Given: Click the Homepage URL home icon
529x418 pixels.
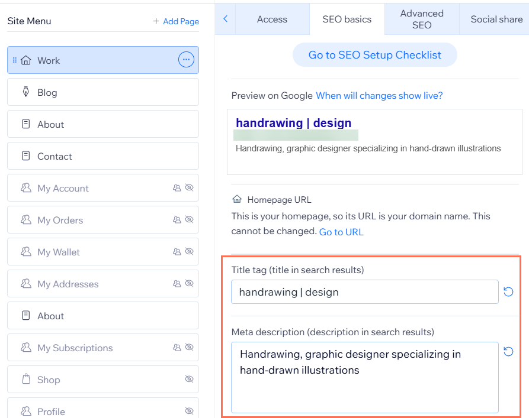Looking at the screenshot, I should pyautogui.click(x=236, y=199).
